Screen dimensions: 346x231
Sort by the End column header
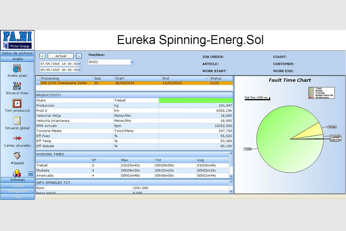185,78
